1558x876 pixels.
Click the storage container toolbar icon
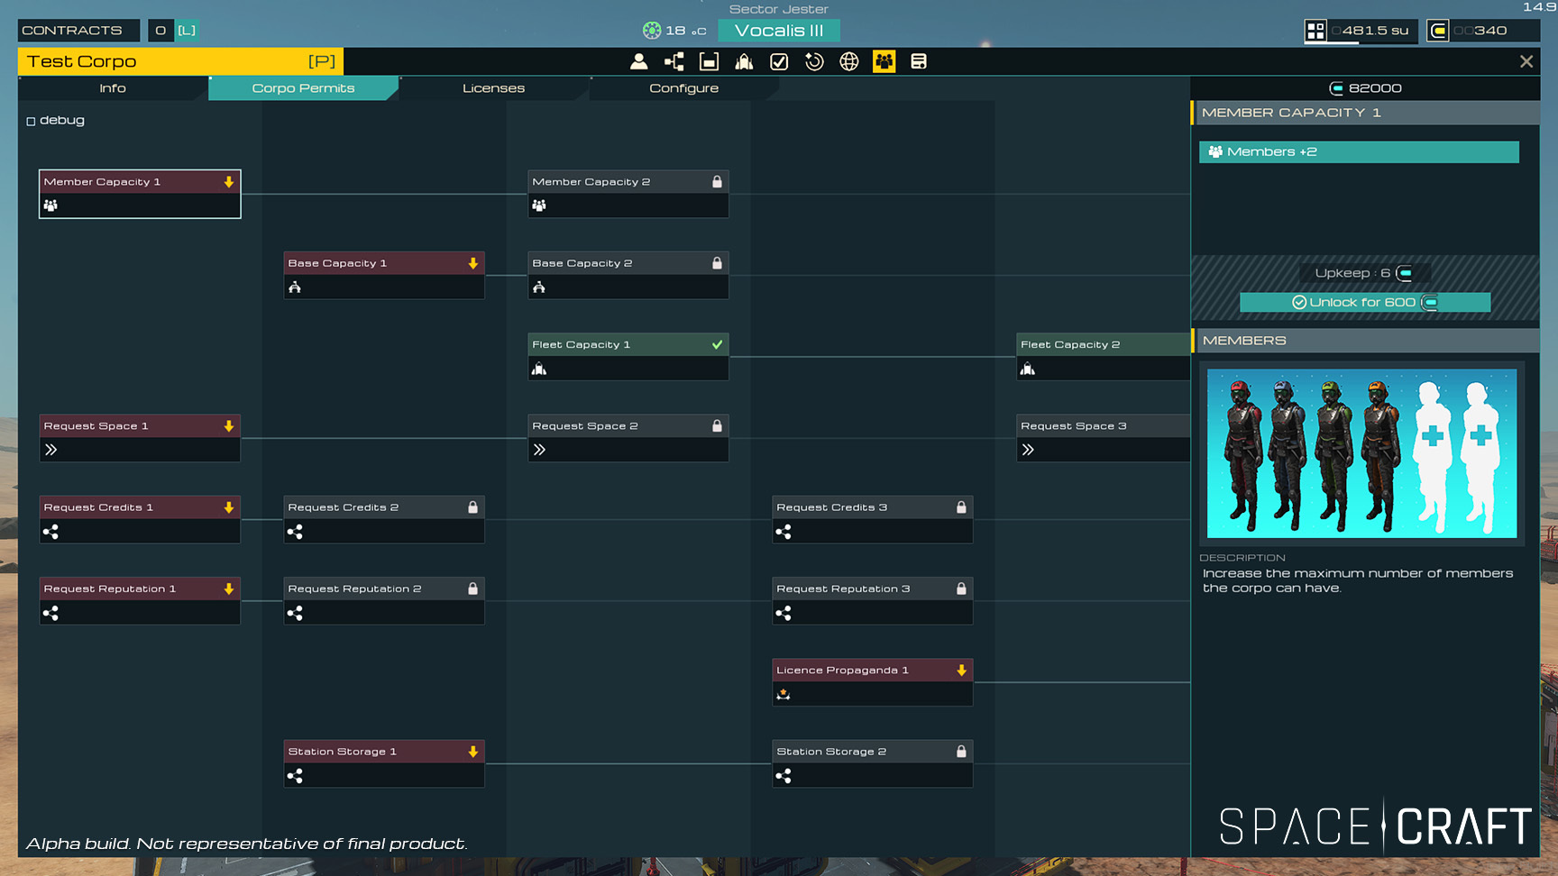coord(709,61)
